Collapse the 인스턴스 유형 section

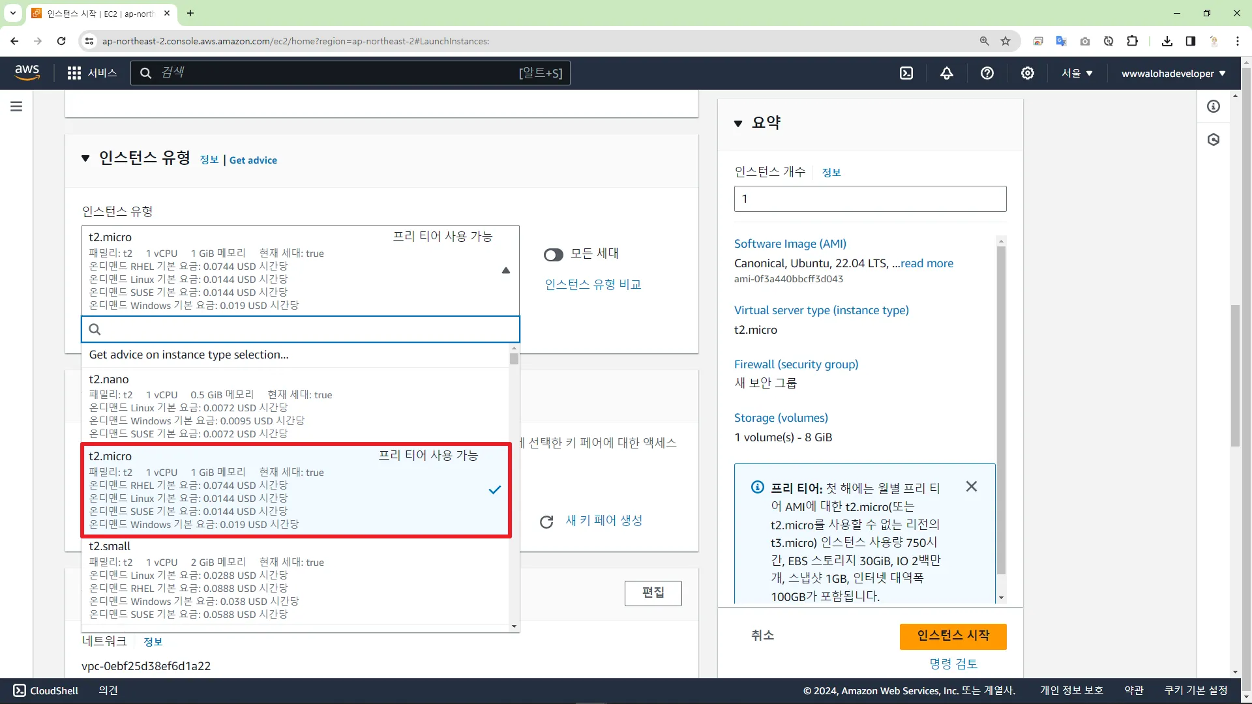click(x=85, y=158)
